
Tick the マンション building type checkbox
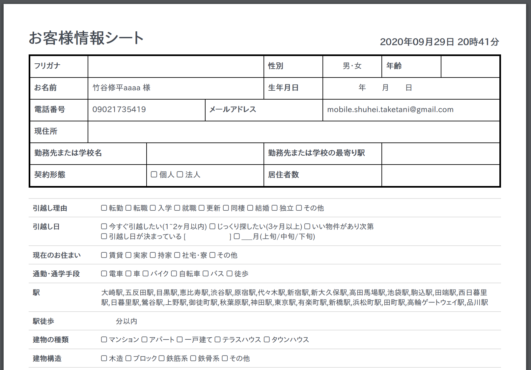click(104, 340)
